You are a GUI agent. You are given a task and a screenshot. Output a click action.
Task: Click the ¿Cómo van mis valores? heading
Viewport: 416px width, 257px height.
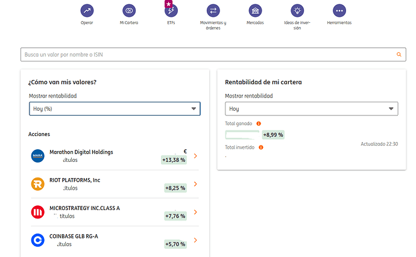click(x=62, y=82)
